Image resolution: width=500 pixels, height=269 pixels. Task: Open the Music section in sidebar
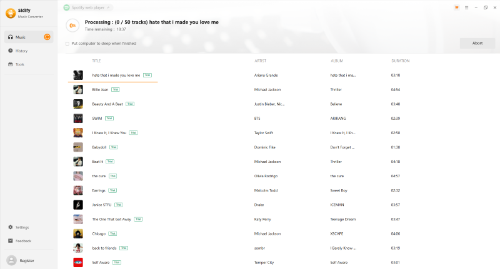click(29, 37)
